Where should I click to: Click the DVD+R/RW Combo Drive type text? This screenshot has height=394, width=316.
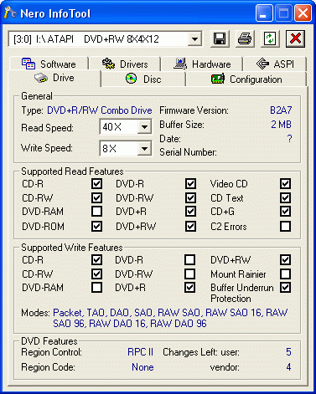pyautogui.click(x=100, y=110)
